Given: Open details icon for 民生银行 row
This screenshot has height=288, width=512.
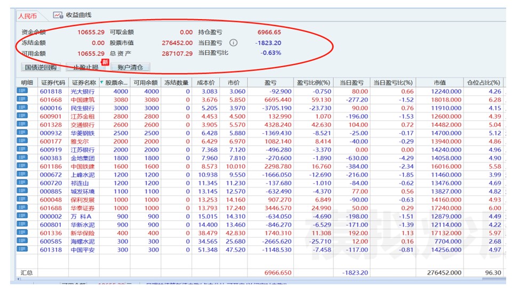Looking at the screenshot, I should (x=22, y=107).
